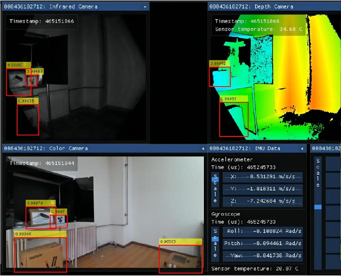Click the 0.99158 detection label in Infrared Camera
341x276 pixels.
point(28,101)
